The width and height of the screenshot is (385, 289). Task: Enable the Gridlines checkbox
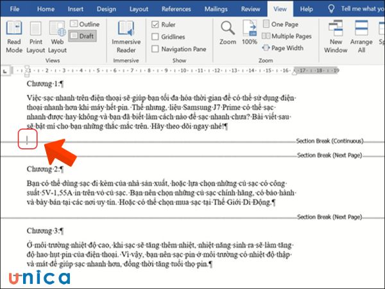point(156,37)
